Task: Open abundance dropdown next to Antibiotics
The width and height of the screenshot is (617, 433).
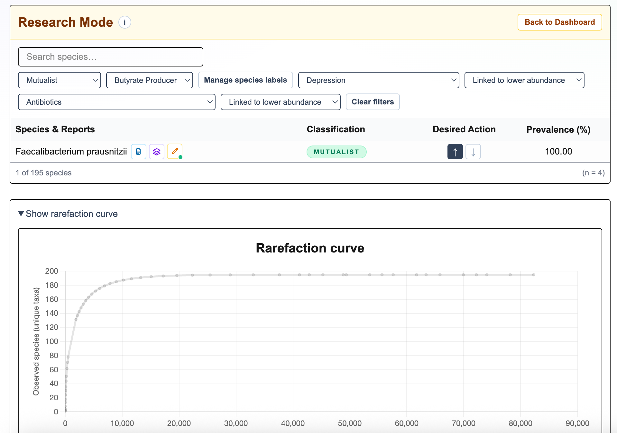Action: 280,102
